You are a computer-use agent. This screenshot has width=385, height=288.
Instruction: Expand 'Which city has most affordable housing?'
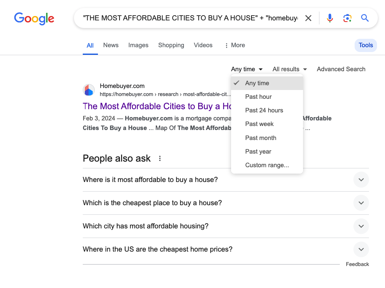tap(361, 226)
